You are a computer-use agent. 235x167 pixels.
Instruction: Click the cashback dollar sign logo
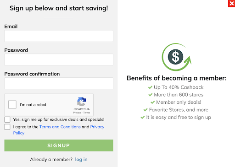177,57
